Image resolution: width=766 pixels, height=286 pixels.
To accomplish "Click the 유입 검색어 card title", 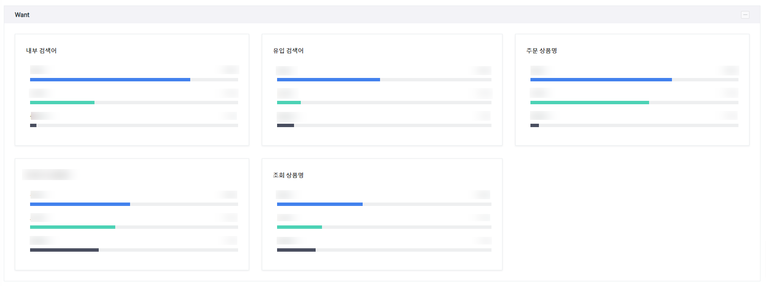I will pyautogui.click(x=288, y=50).
